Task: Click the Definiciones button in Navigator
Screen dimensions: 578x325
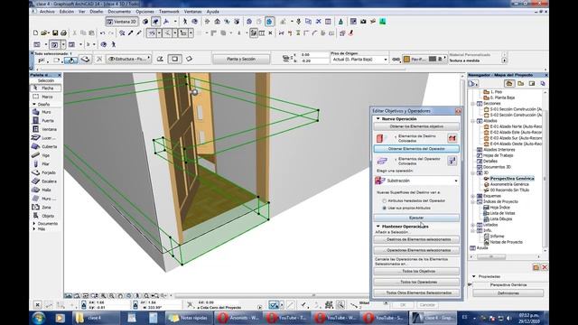Action: pos(508,293)
